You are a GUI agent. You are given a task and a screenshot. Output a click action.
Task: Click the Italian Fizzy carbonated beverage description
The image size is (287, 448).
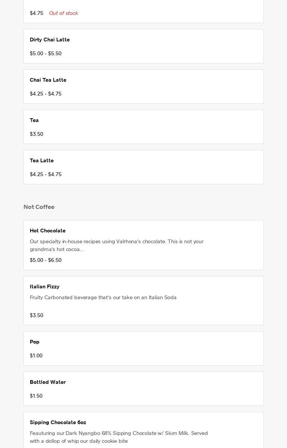point(103,297)
